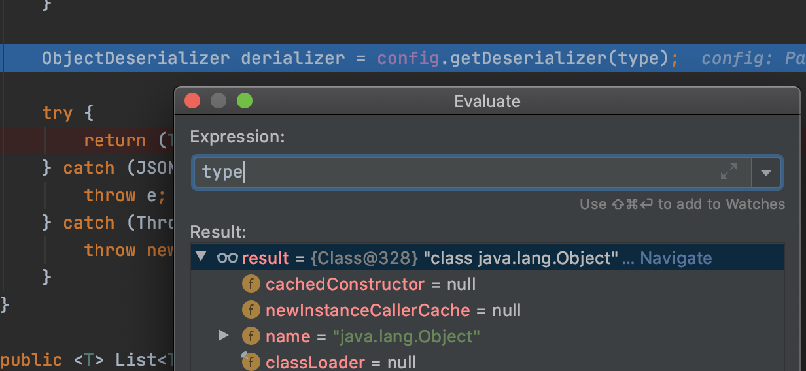
Task: Click the ObjectDeserializer type in the editor
Action: click(136, 58)
